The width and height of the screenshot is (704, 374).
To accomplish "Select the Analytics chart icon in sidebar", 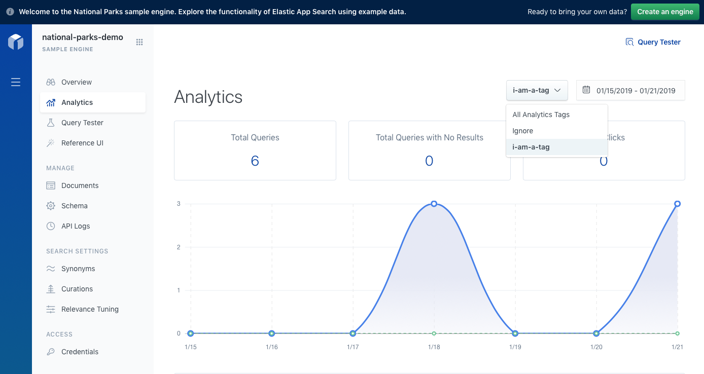I will (51, 102).
